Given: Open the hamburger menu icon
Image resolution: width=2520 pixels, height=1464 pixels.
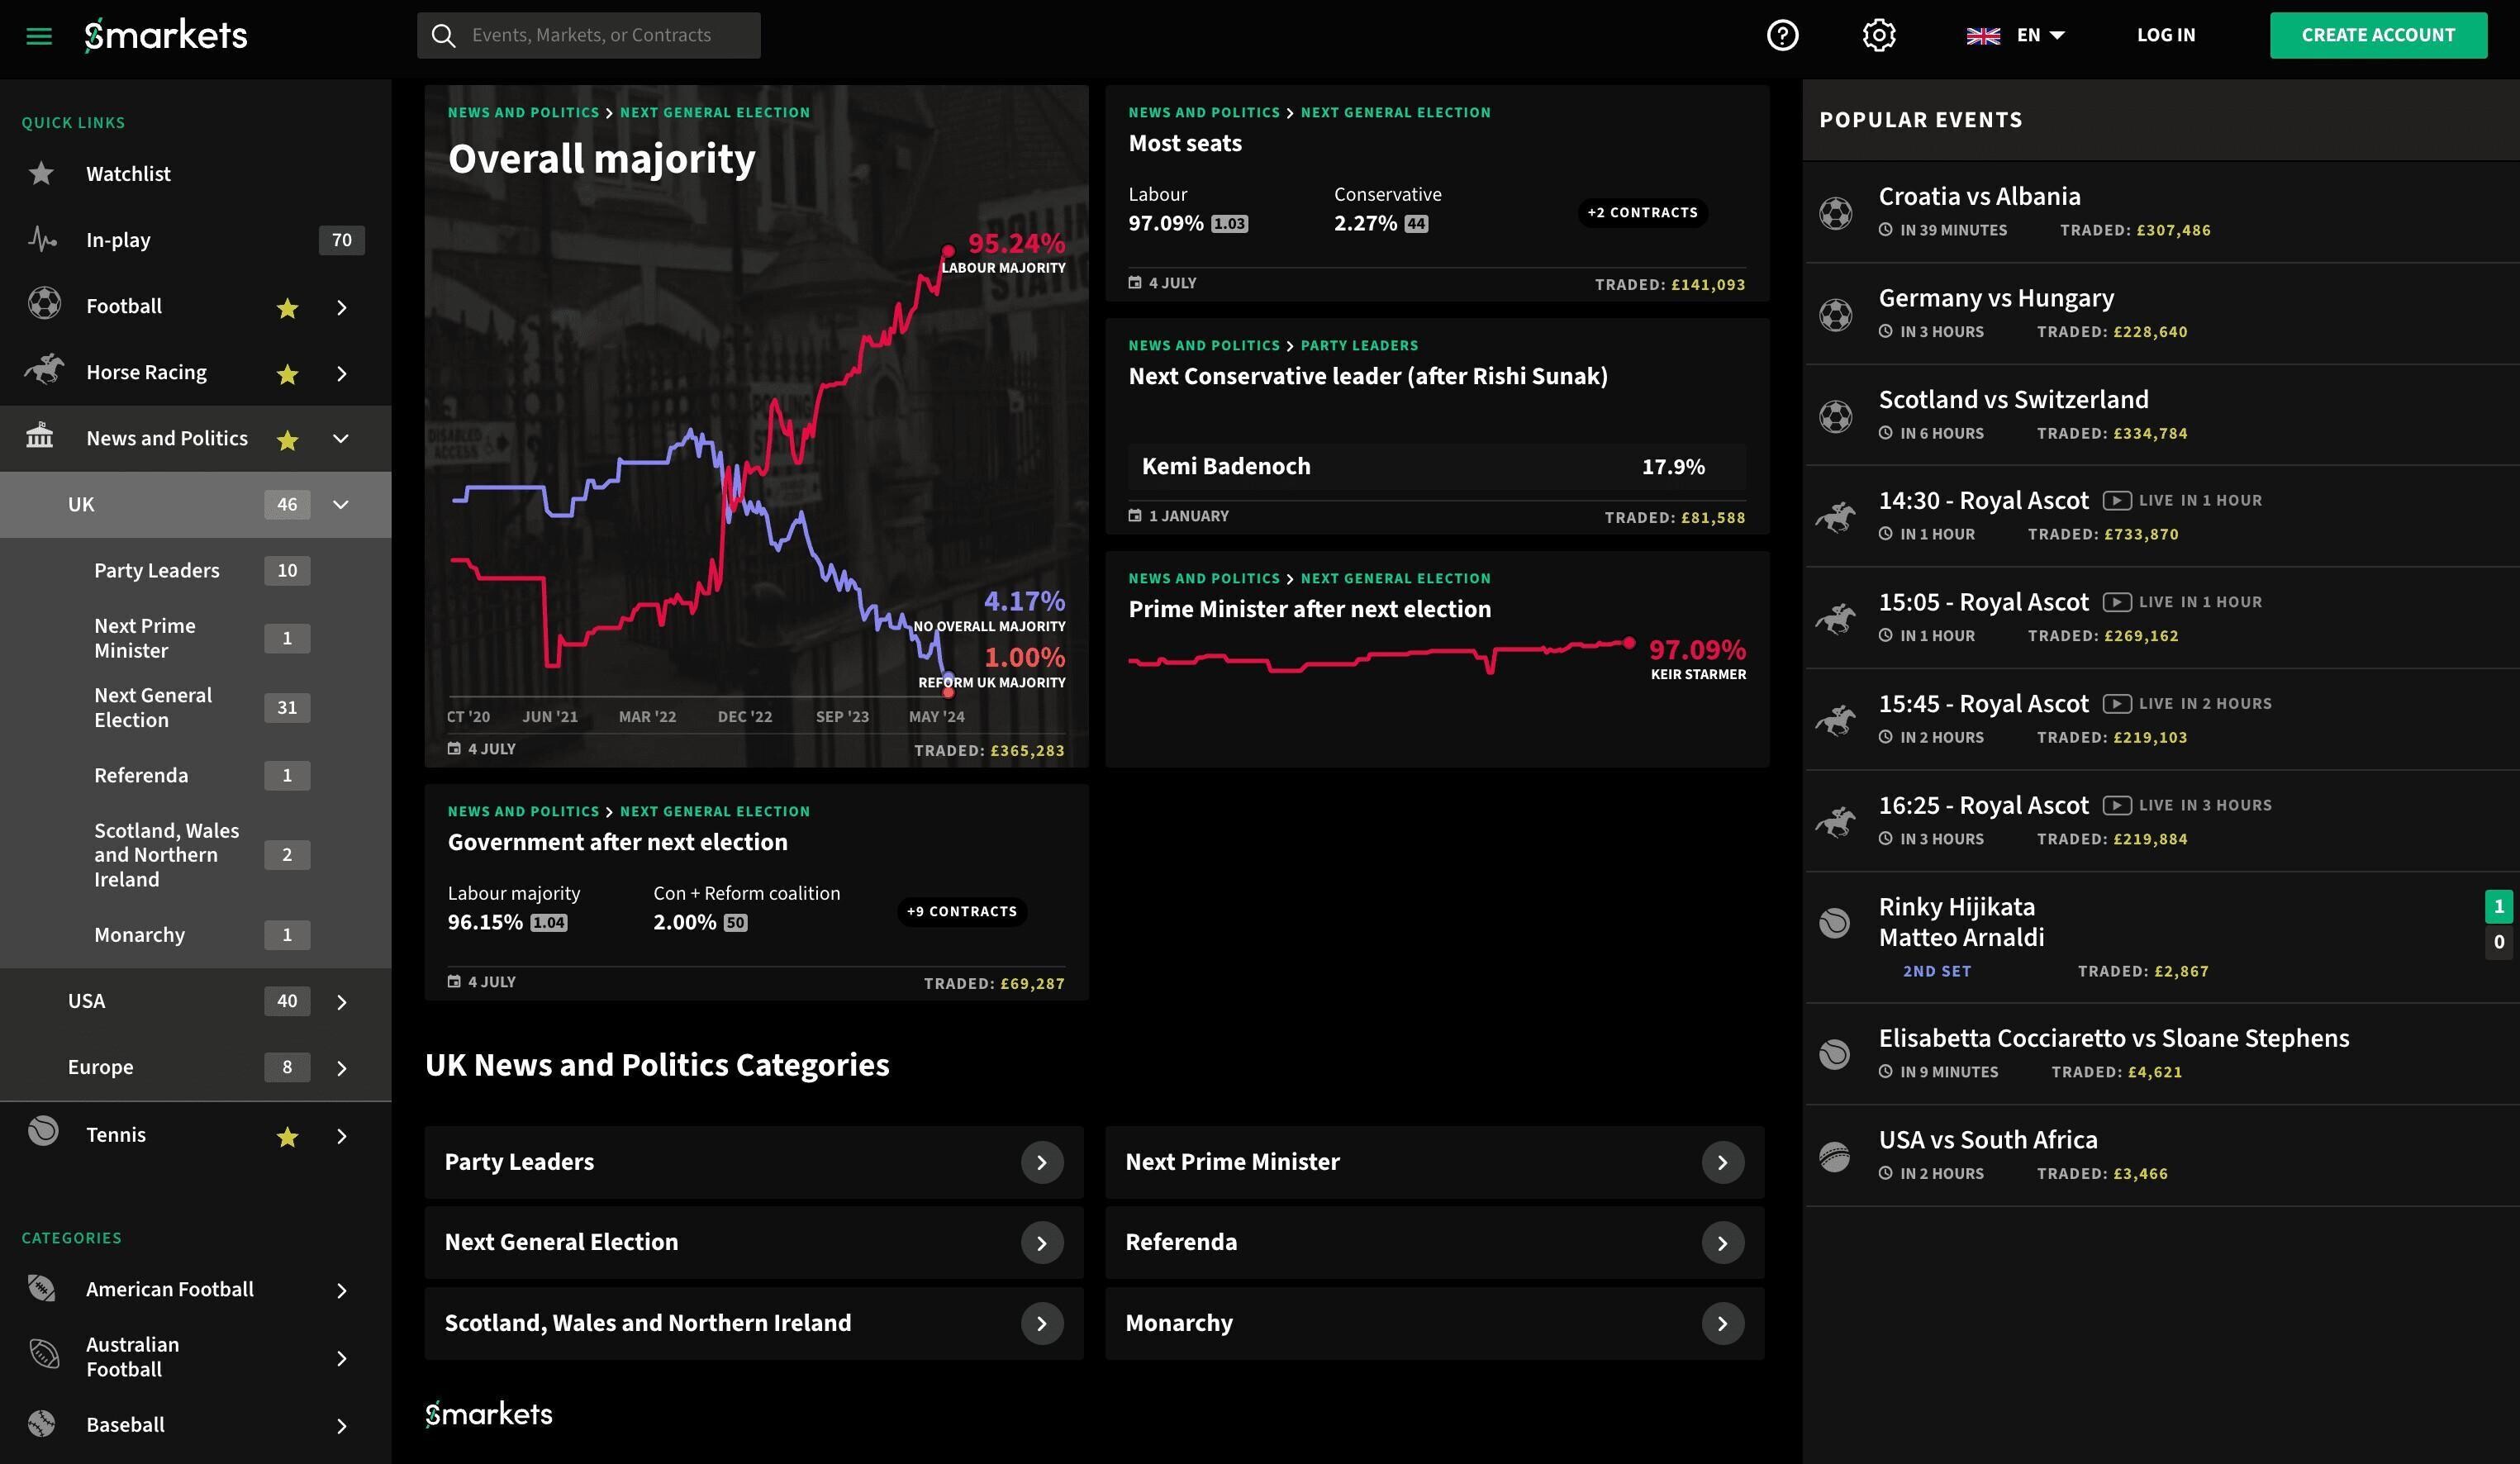Looking at the screenshot, I should click(x=39, y=36).
